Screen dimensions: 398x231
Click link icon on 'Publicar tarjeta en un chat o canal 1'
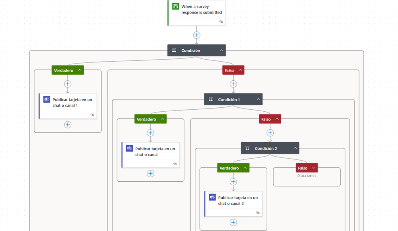[92, 115]
